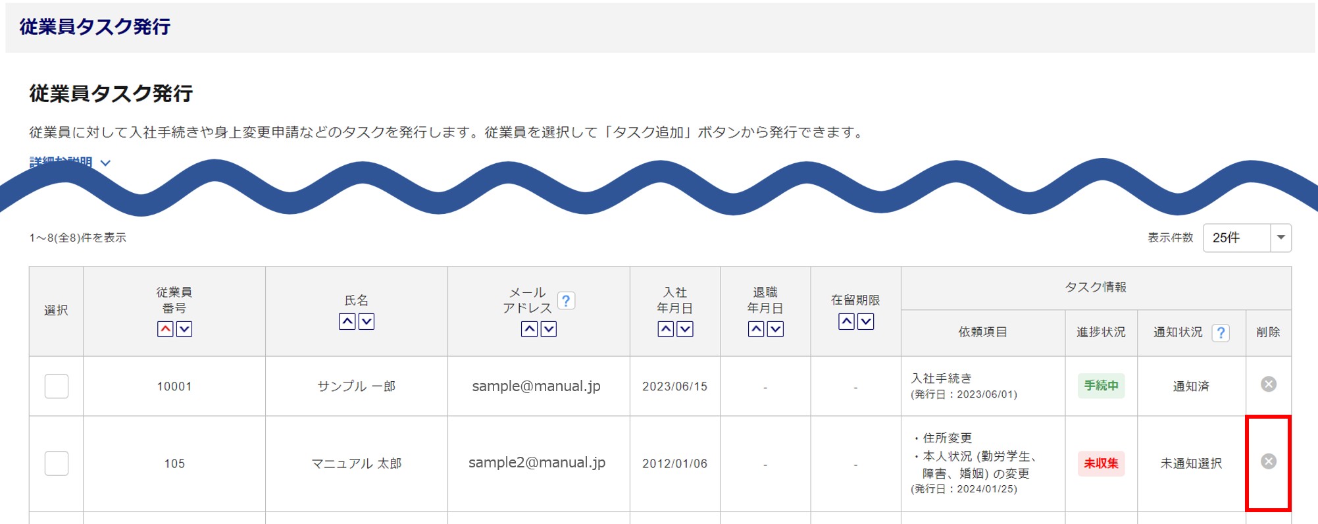Open help icon next to 通知状況
Image resolution: width=1318 pixels, height=524 pixels.
(1221, 332)
